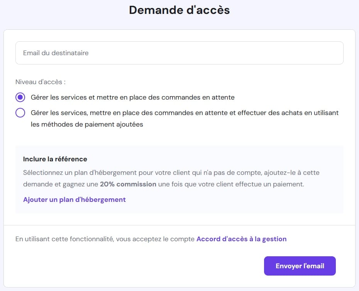Viewport: 359px width, 291px height.
Task: Click the 'commandes en attente' words in first option
Action: [x=198, y=97]
